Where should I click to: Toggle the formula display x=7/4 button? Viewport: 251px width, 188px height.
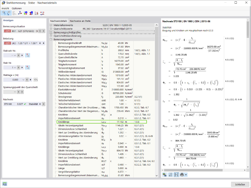pyautogui.click(x=176, y=175)
